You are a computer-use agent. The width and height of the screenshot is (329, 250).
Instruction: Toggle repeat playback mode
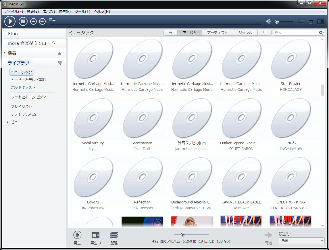tap(301, 22)
